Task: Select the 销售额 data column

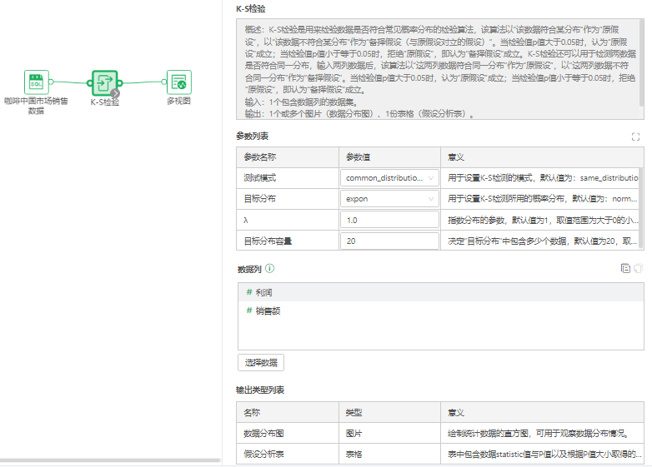Action: 267,311
